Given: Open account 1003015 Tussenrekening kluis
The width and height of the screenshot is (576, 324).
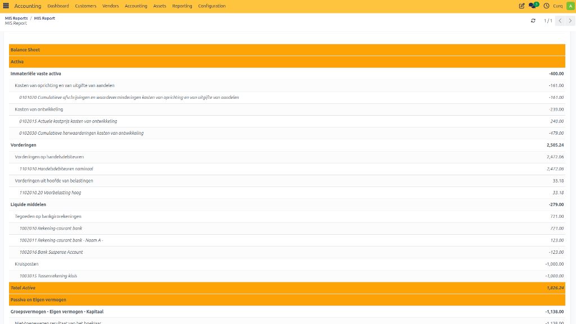Looking at the screenshot, I should (x=48, y=276).
